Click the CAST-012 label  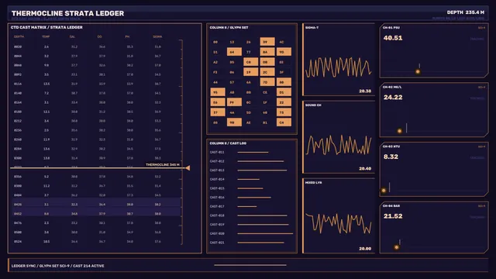click(x=217, y=161)
